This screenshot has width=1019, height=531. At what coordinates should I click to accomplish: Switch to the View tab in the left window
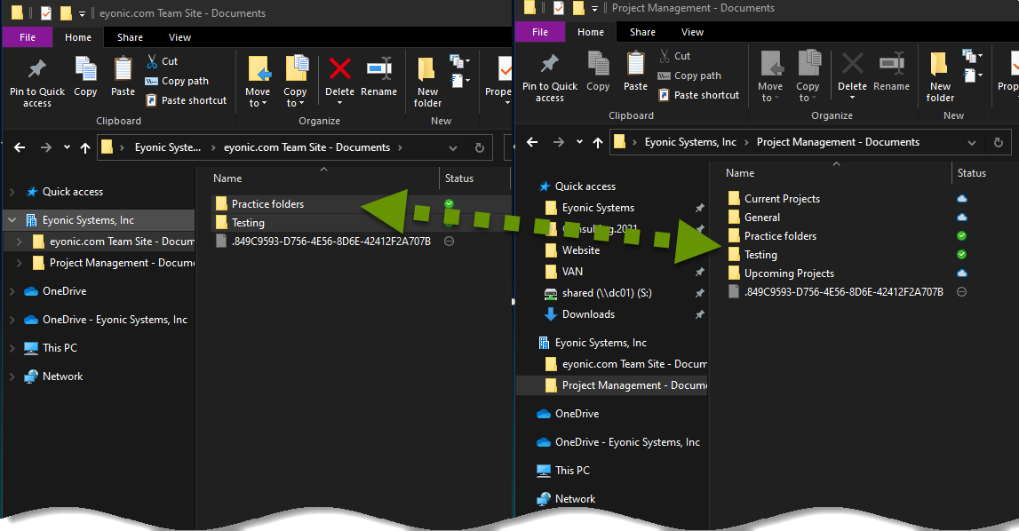[179, 37]
